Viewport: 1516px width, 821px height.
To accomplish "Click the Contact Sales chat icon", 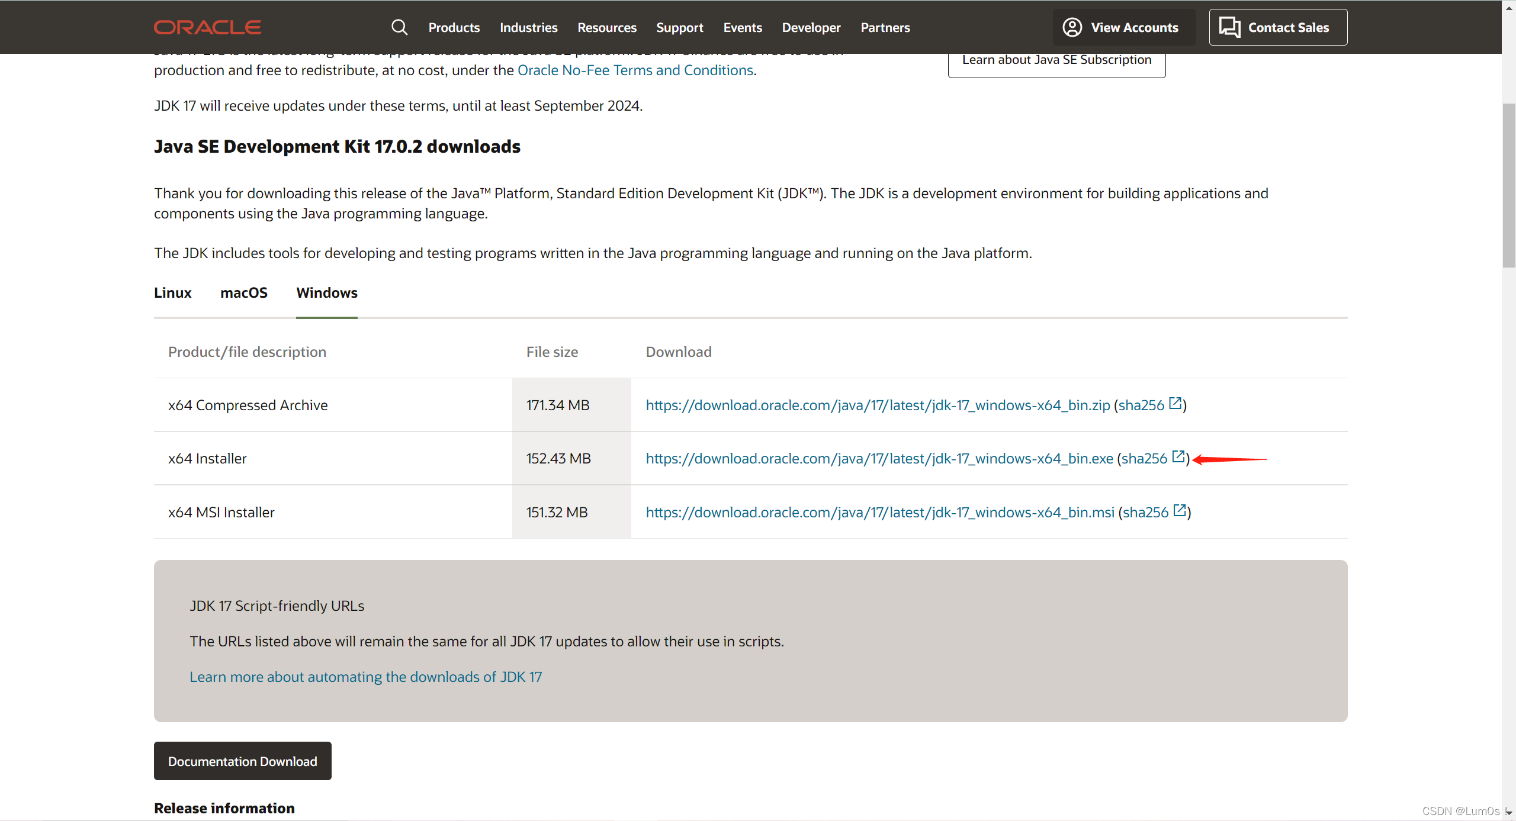I will [x=1229, y=27].
